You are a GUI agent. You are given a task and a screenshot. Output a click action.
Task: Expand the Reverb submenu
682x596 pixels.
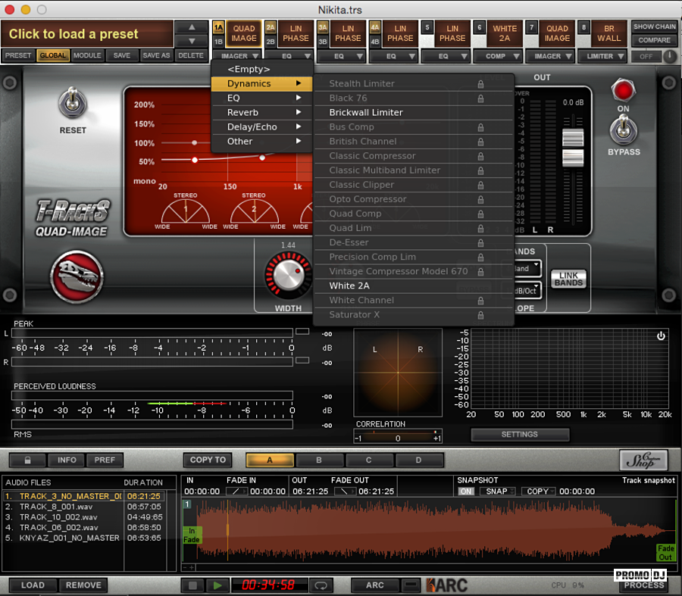(x=262, y=112)
